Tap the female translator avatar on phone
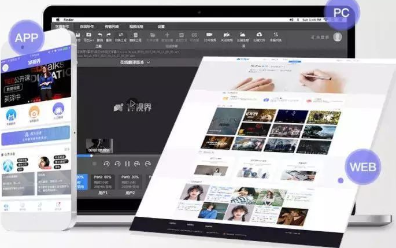Viewport: 396px width, 248px height. [x=44, y=162]
